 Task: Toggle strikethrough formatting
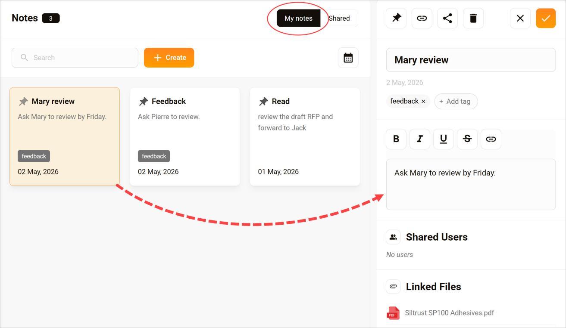pos(467,139)
